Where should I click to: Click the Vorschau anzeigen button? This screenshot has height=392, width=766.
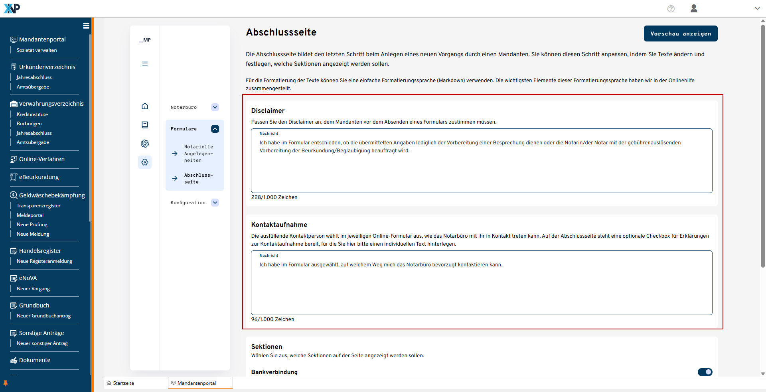(x=681, y=33)
